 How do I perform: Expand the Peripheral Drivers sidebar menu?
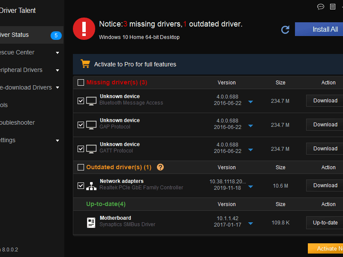click(57, 70)
